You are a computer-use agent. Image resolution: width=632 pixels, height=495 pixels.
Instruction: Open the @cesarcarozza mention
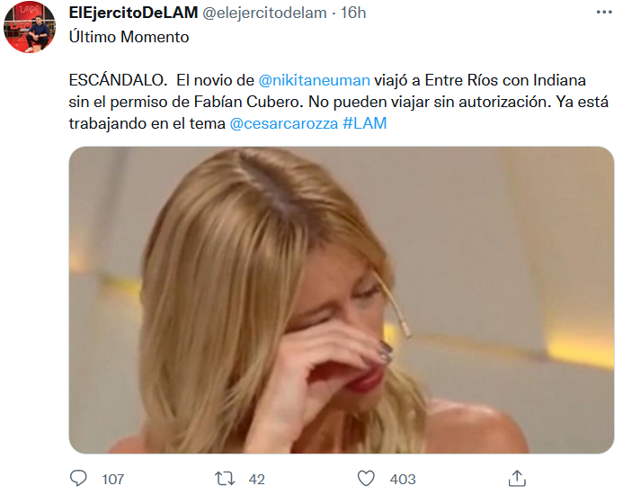point(284,123)
